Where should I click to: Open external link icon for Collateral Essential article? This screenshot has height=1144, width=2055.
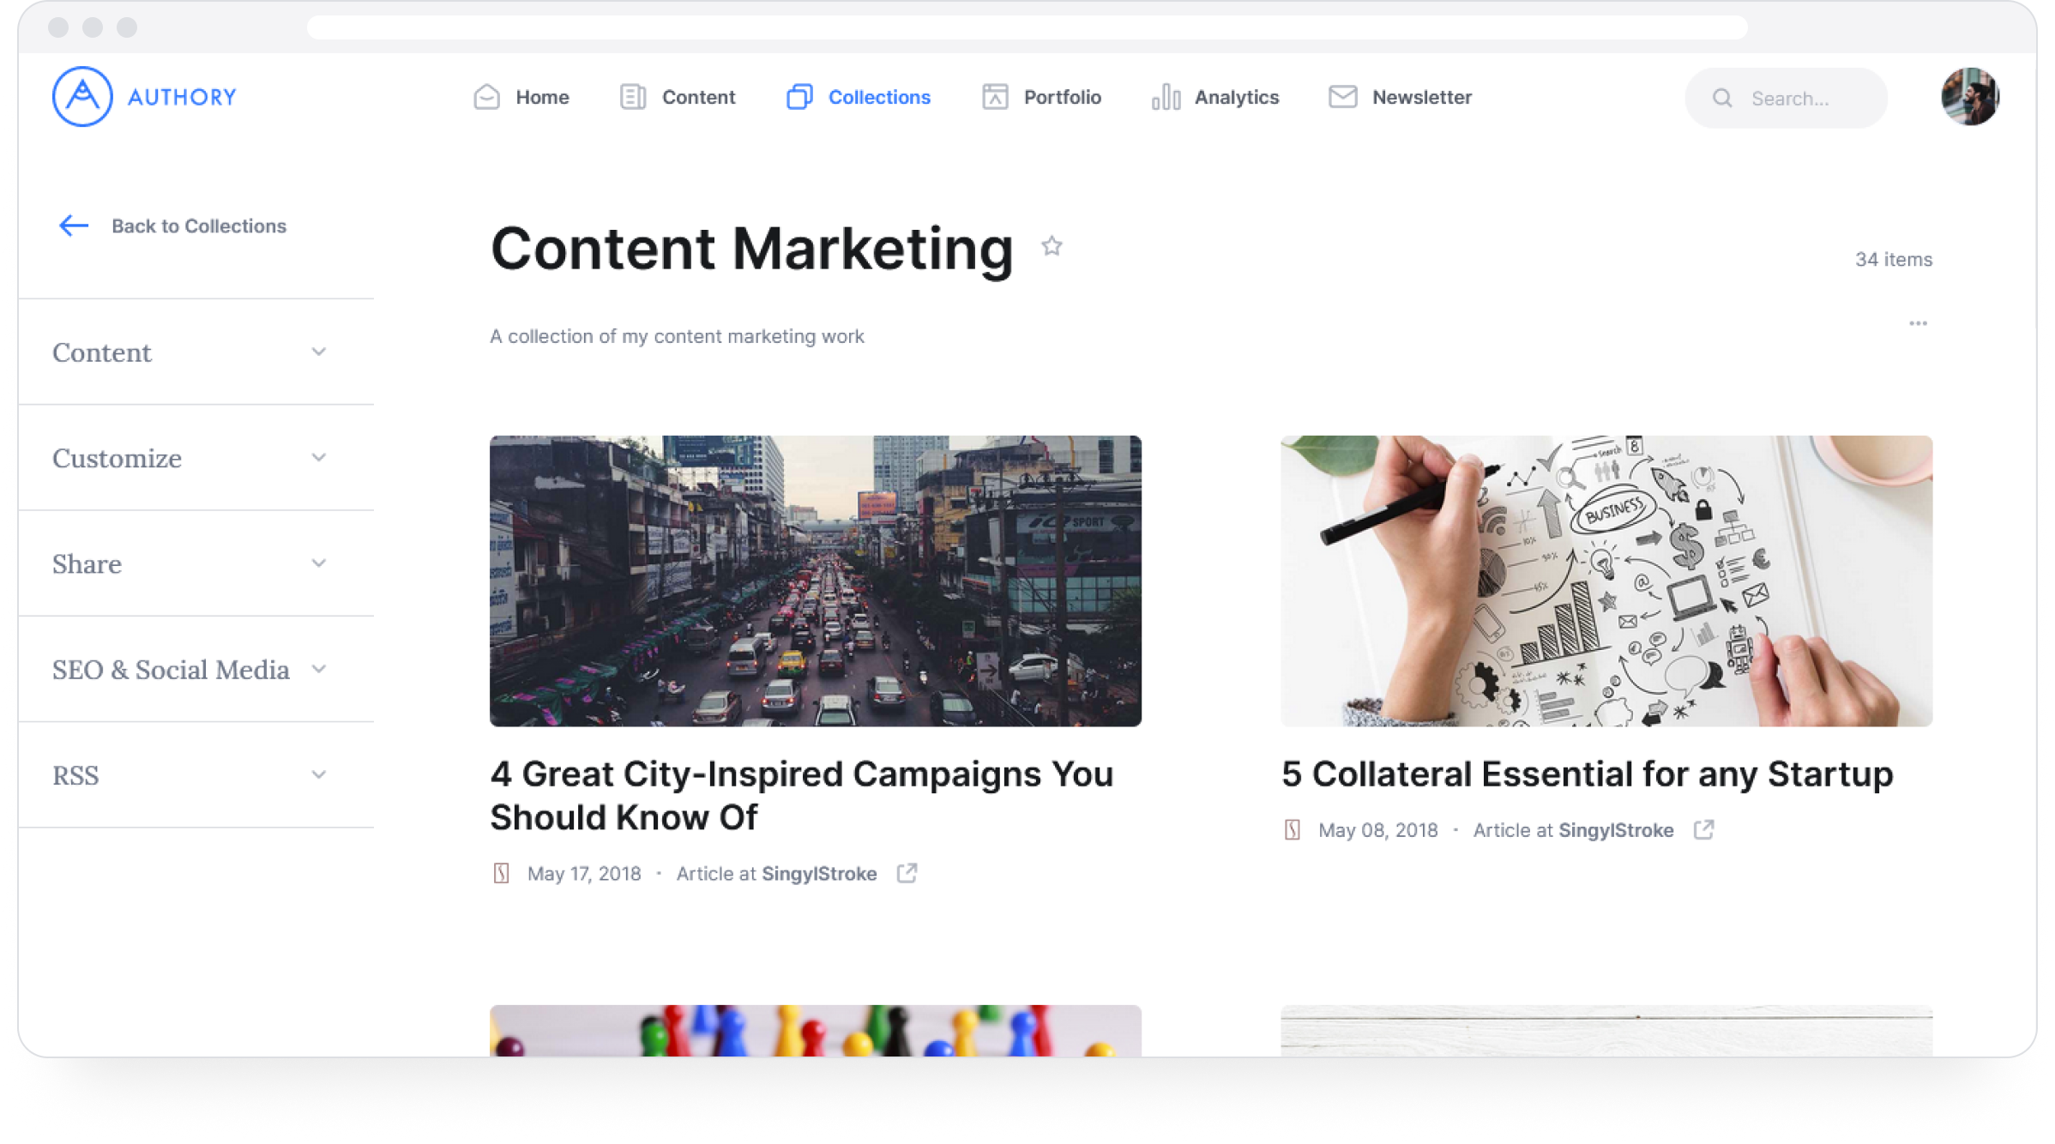click(1703, 829)
